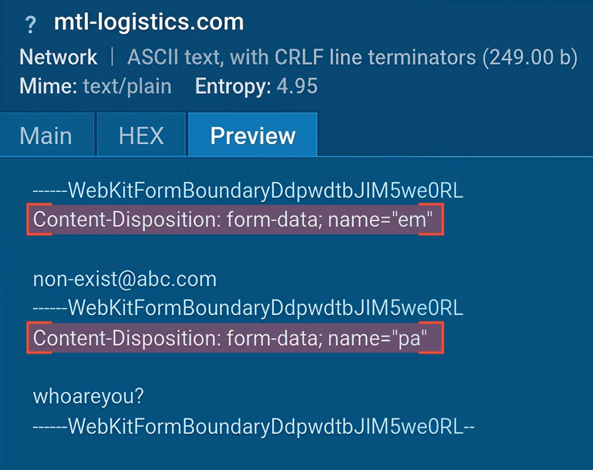Click the second WebKitFormBoundary line
Image resolution: width=593 pixels, height=470 pixels.
pyautogui.click(x=248, y=308)
